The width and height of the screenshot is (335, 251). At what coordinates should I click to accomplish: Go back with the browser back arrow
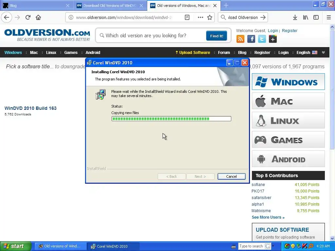pos(7,18)
